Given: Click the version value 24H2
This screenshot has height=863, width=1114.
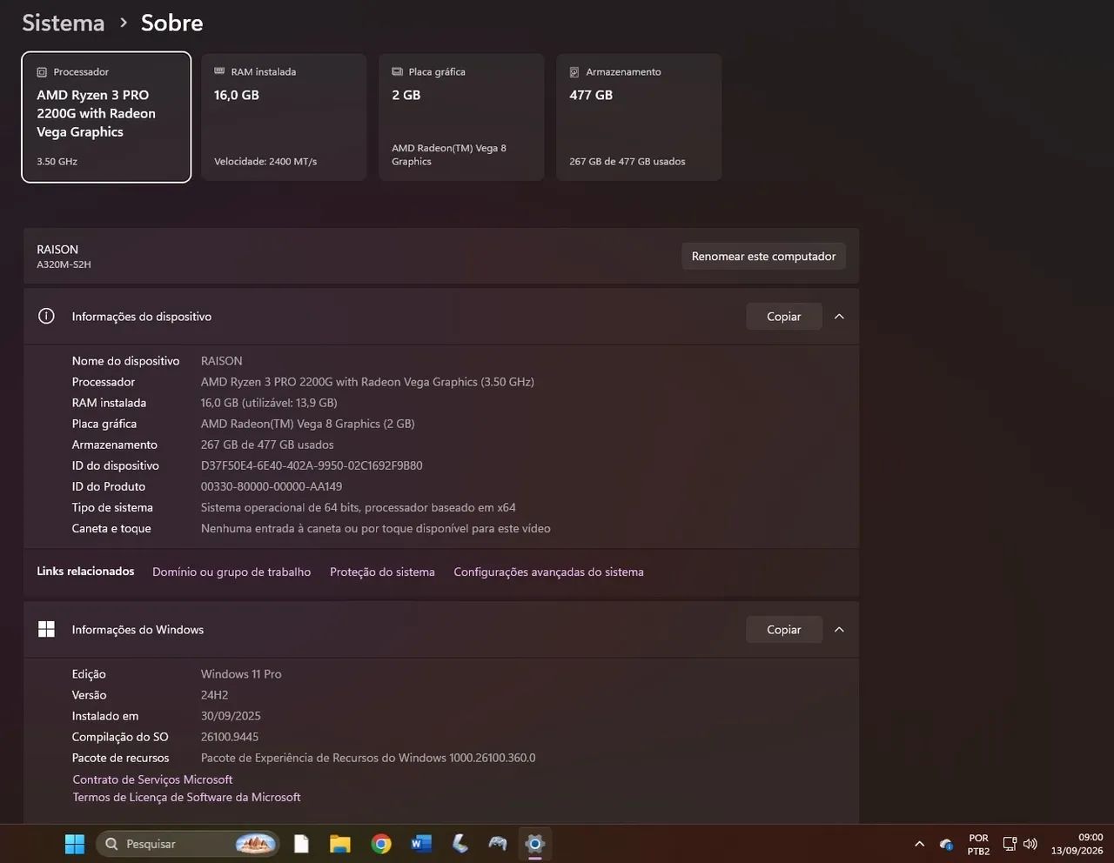Looking at the screenshot, I should coord(214,695).
